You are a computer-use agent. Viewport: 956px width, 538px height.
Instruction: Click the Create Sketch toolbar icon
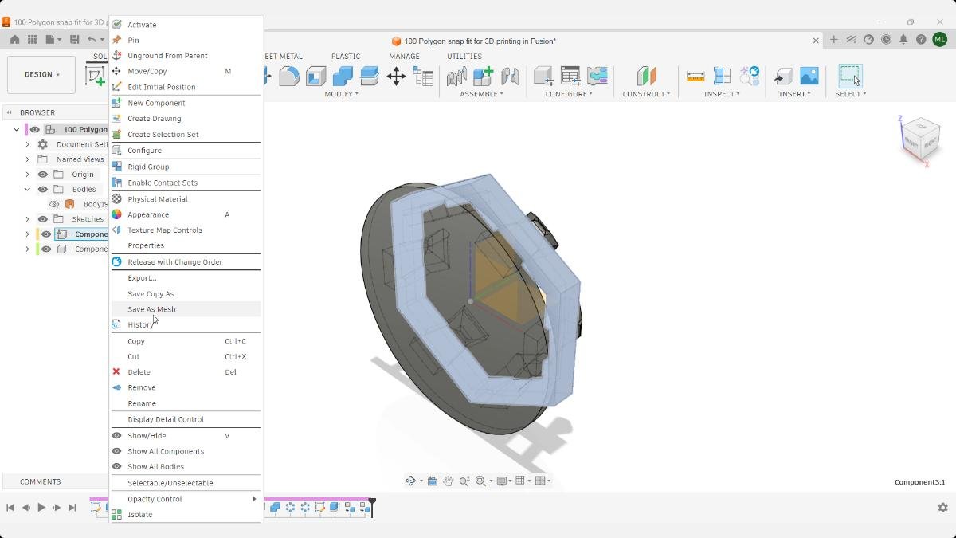pos(96,76)
